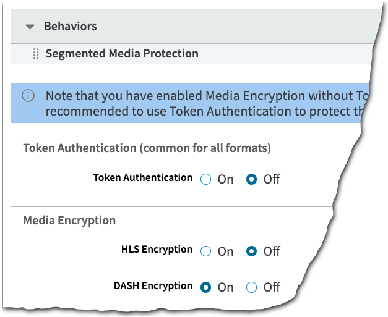Screen dimensions: 388x317
Task: Disable DASH Encryption with the Off radio
Action: coord(252,287)
